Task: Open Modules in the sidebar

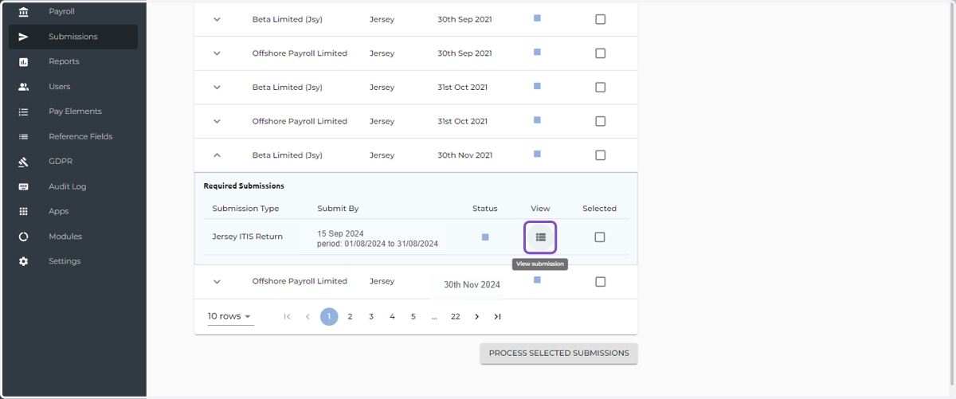Action: [x=73, y=237]
